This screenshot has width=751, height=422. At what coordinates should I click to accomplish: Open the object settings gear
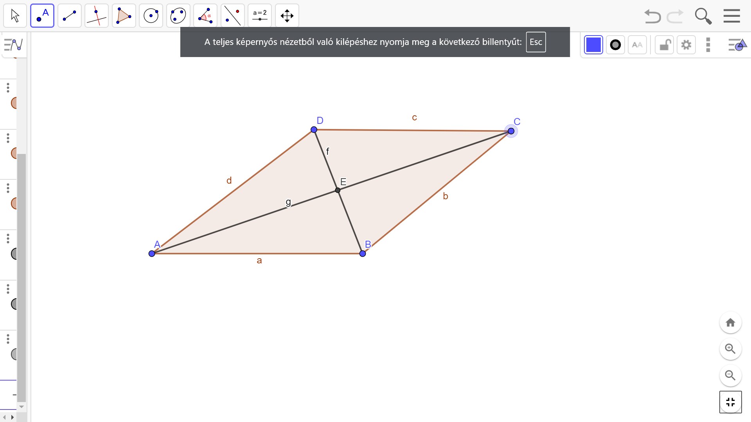pyautogui.click(x=686, y=45)
